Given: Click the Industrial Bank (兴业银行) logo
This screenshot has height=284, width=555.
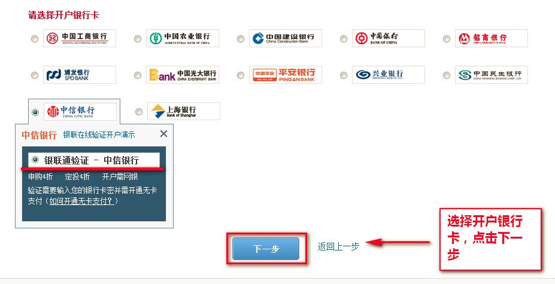Looking at the screenshot, I should [389, 75].
